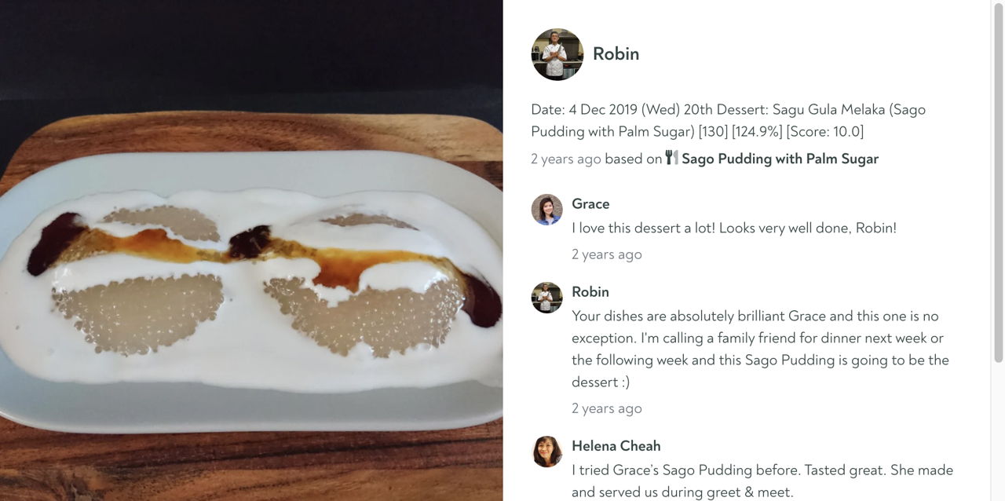View the sago pudding dessert photo
Screen dimensions: 1005x501
coord(251,251)
